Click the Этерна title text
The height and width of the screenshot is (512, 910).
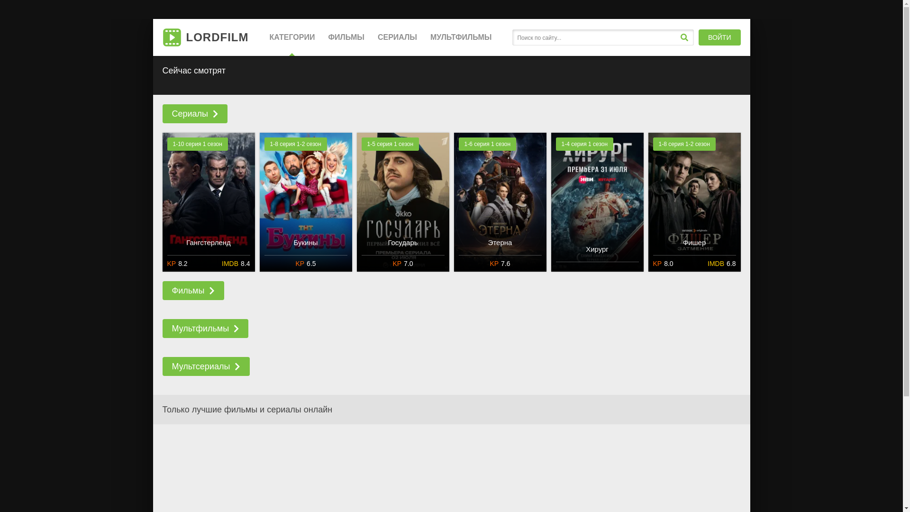tap(500, 243)
